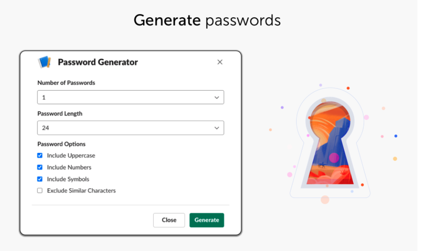Click the Password Options section label
This screenshot has width=435, height=251.
coord(61,144)
